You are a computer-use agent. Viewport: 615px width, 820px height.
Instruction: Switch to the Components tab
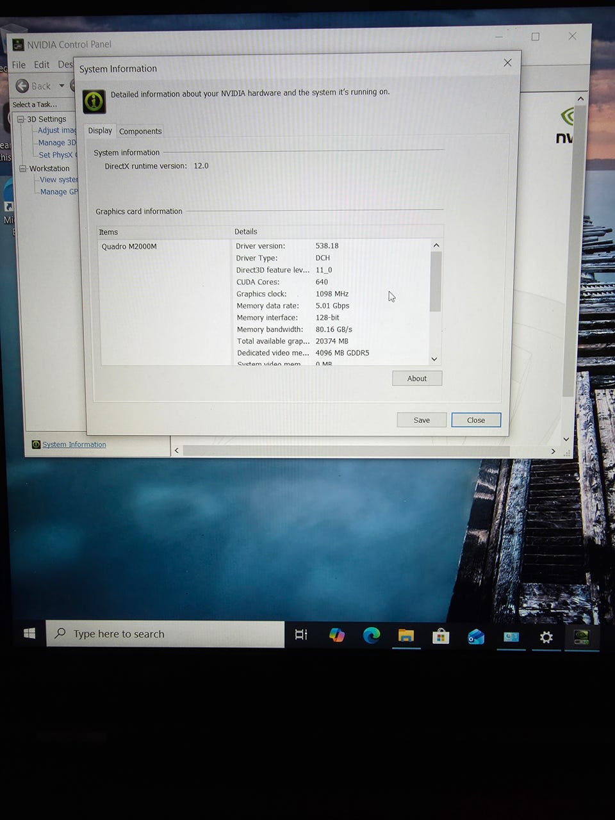click(140, 131)
